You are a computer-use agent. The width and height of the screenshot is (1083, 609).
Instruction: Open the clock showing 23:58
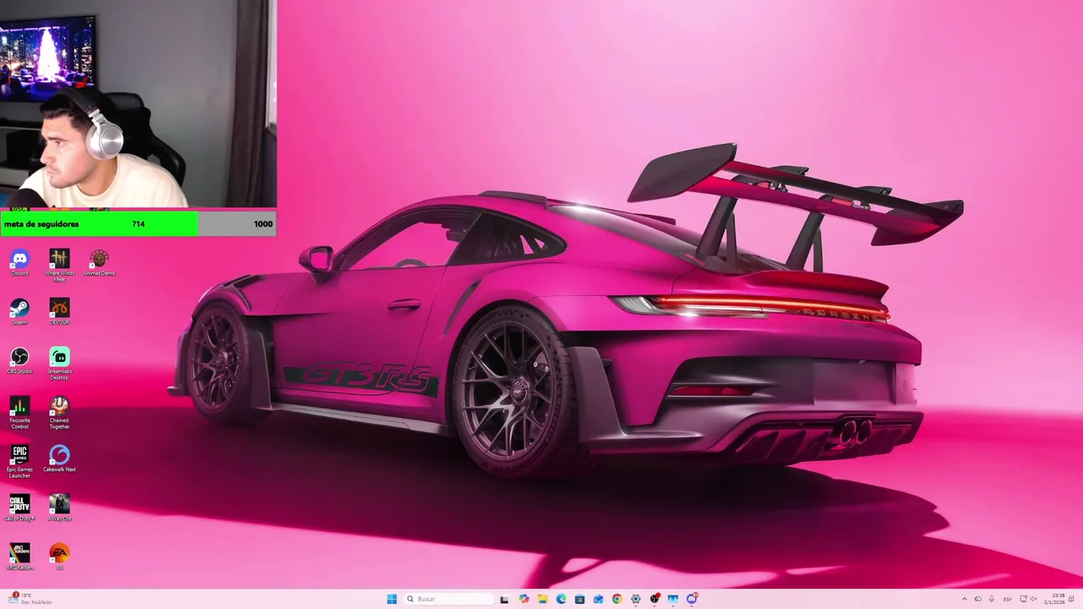tap(1054, 599)
